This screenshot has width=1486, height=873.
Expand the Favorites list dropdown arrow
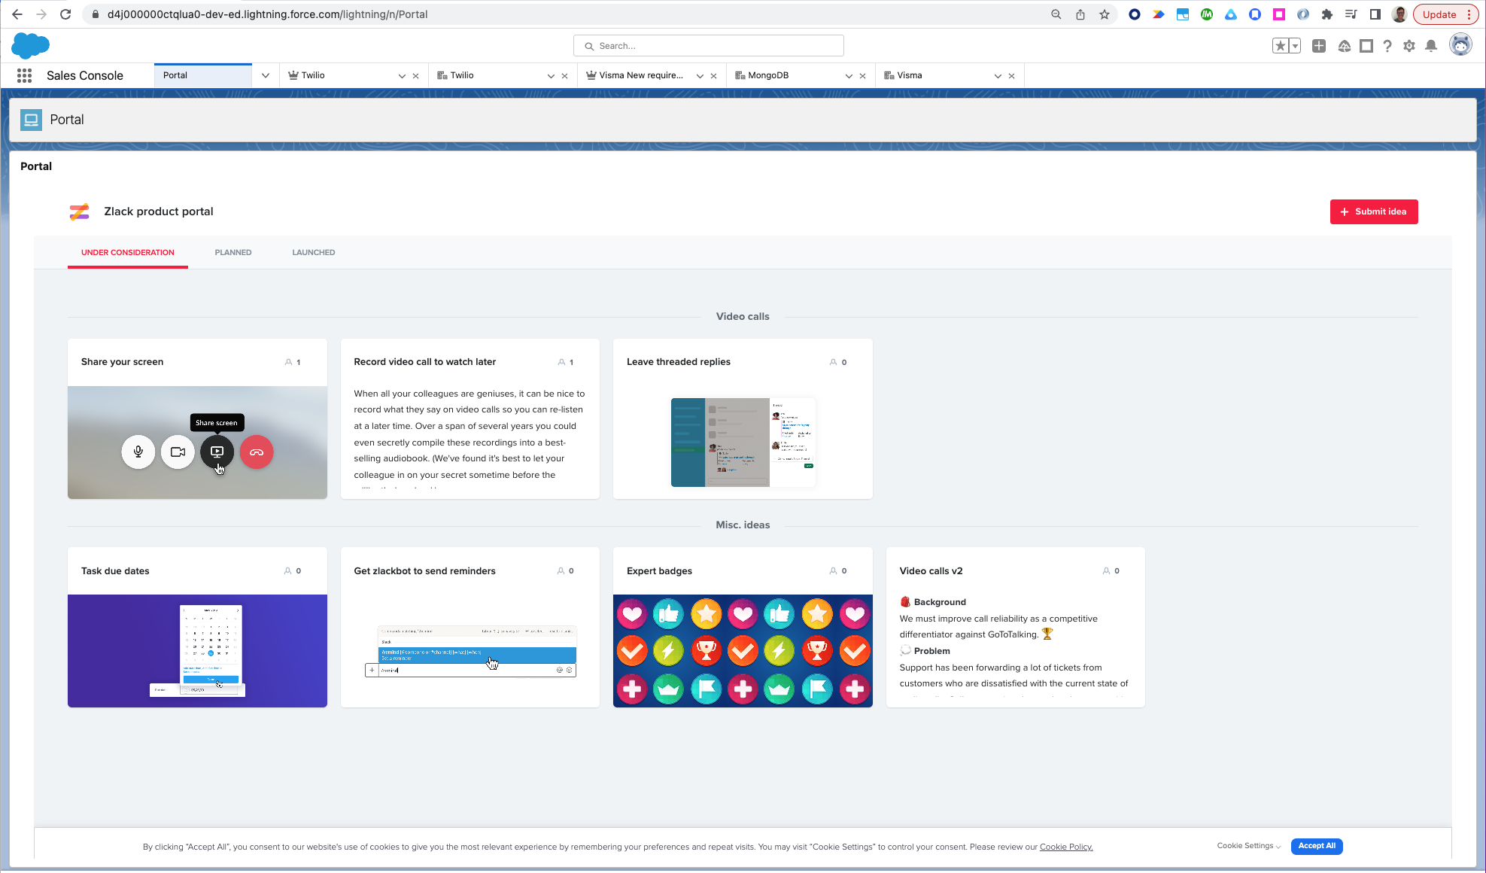point(1295,46)
